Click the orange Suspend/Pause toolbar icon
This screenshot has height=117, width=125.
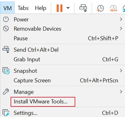tap(59, 8)
